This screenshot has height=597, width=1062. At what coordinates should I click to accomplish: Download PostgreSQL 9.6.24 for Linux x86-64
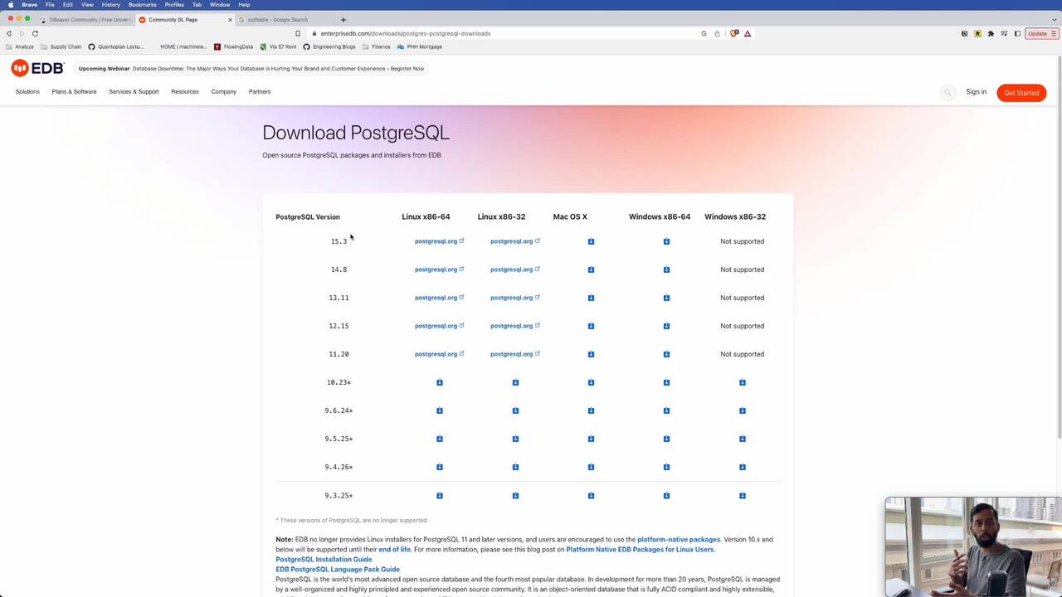[440, 410]
